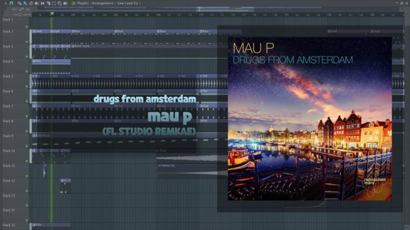Open Build Snare clip menu on Track 3
Viewport: 410px width, 230px height.
point(73,46)
